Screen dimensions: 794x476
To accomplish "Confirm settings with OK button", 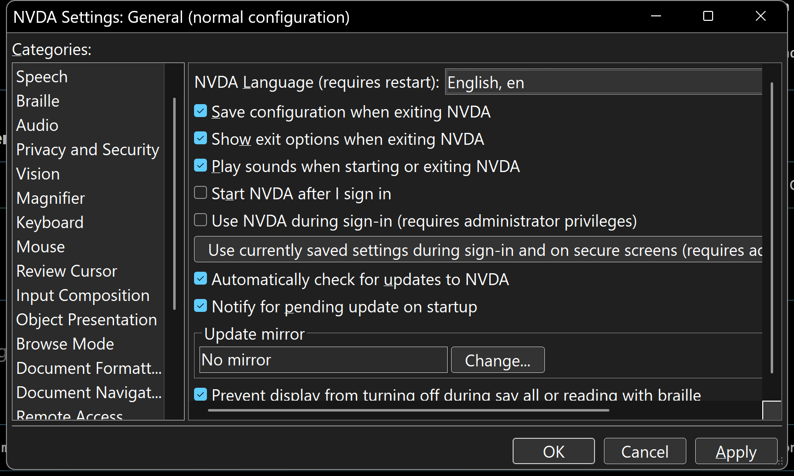I will [x=554, y=451].
